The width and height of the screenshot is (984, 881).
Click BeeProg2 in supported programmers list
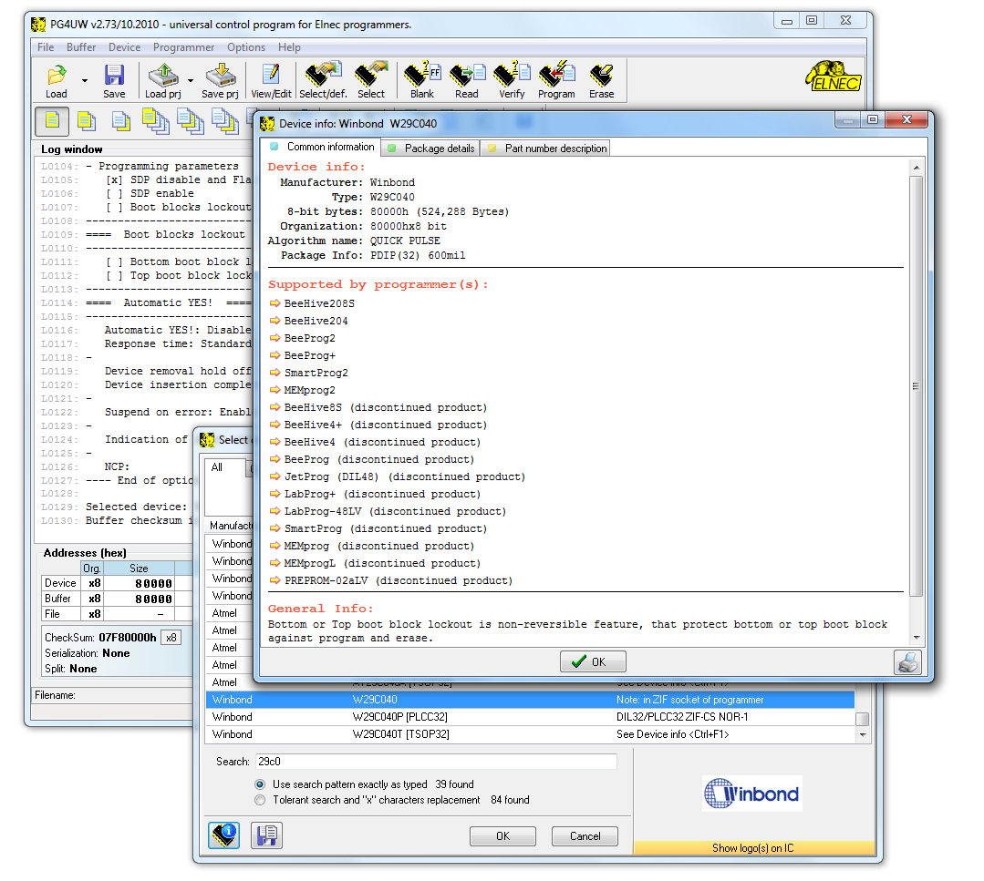[x=309, y=339]
